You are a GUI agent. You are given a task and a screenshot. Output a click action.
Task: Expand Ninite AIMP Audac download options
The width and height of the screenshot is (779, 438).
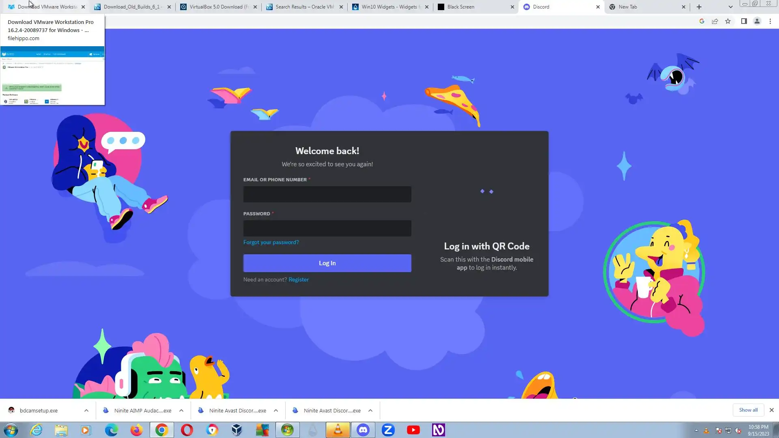click(181, 410)
